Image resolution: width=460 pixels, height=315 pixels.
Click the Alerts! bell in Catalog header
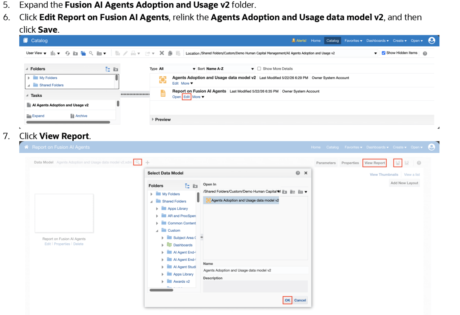299,40
